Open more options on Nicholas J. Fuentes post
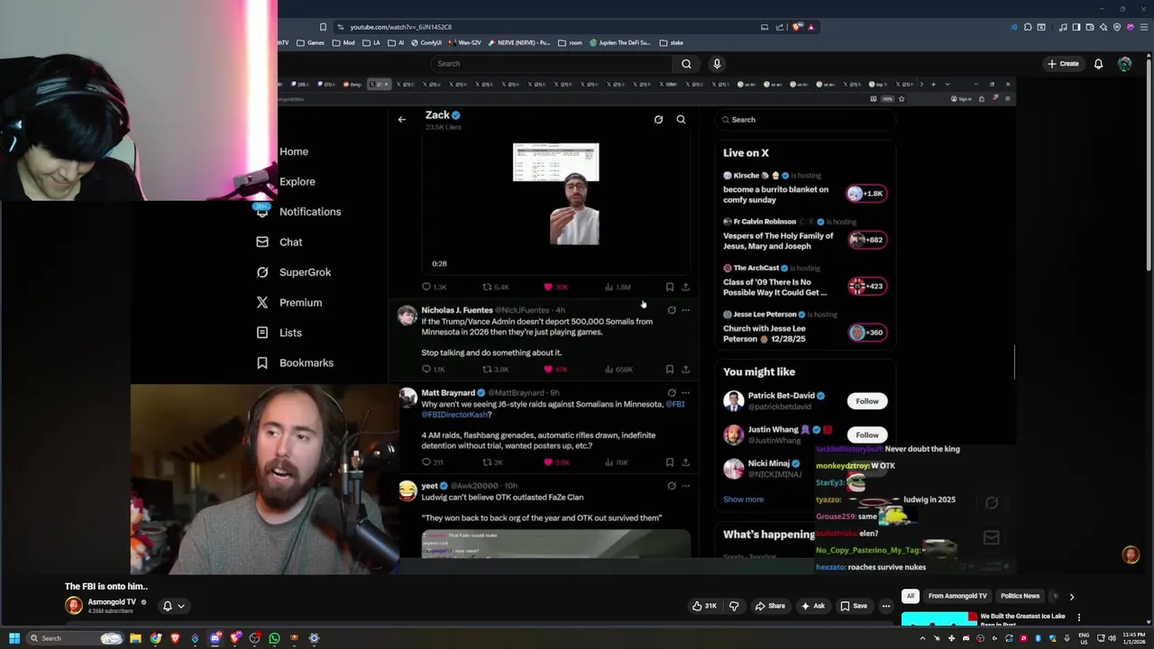The height and width of the screenshot is (649, 1154). pyautogui.click(x=686, y=310)
